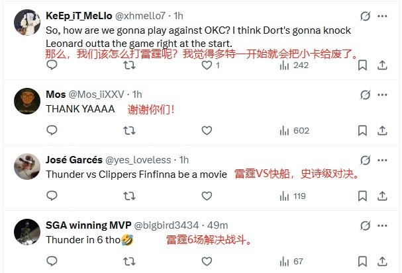Reply to the "Thunder in 6 tho" tweet
The height and width of the screenshot is (273, 402).
pyautogui.click(x=54, y=262)
